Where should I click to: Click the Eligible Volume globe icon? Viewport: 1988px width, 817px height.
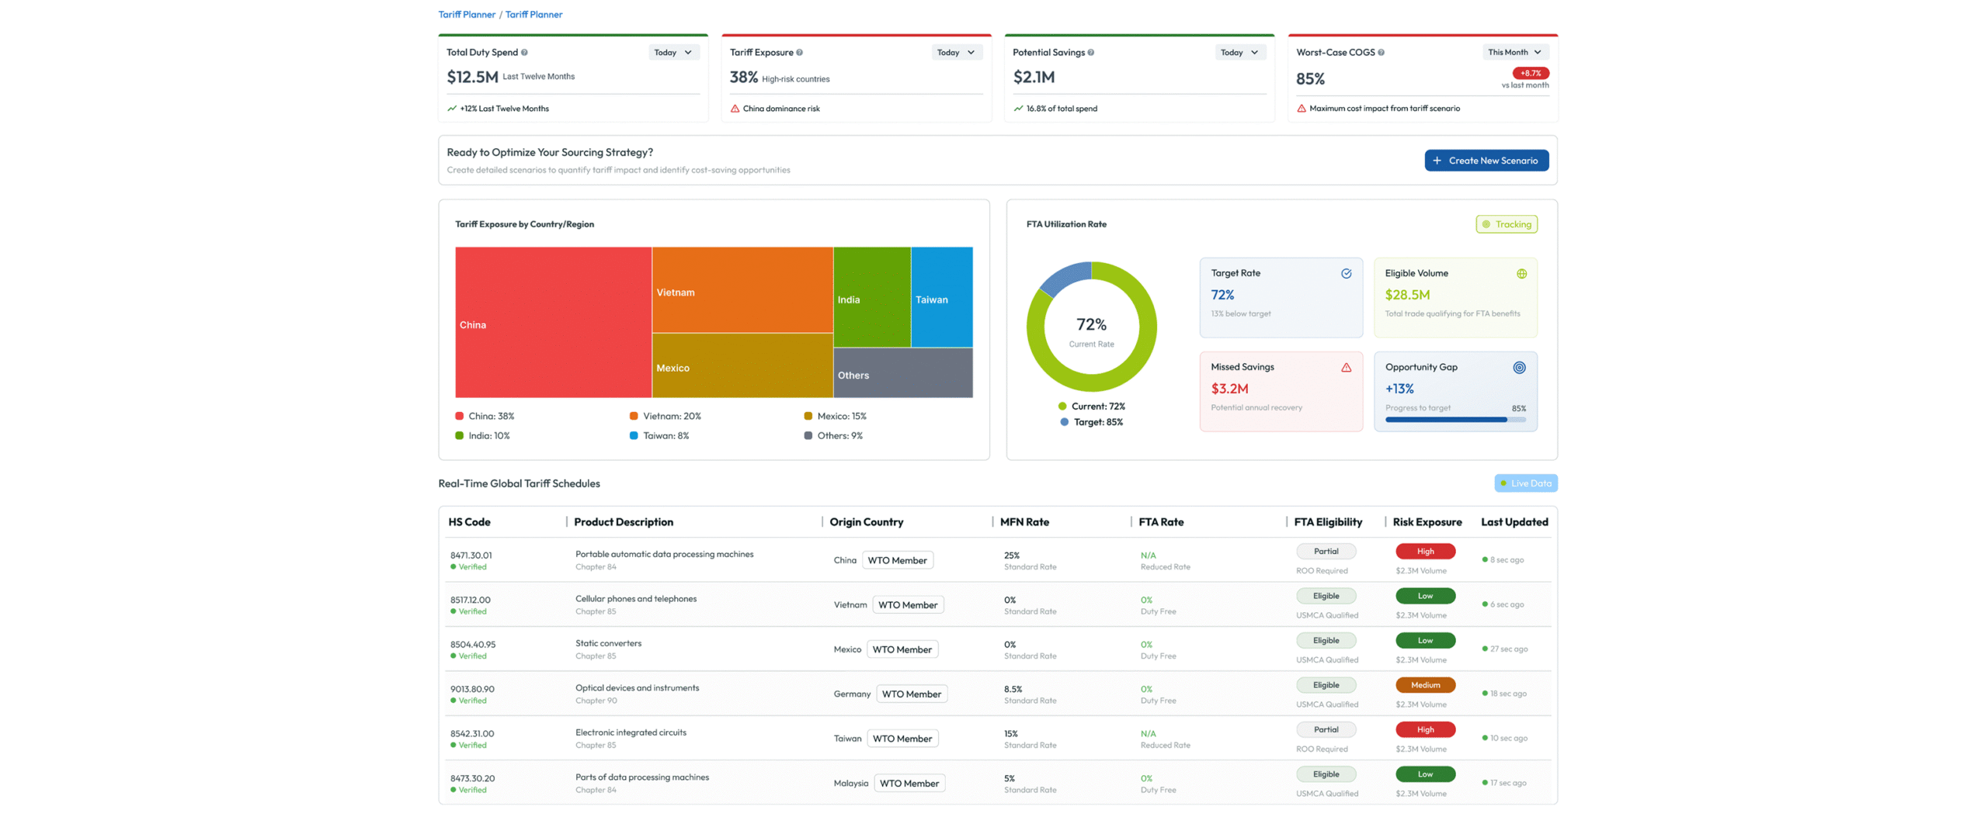pyautogui.click(x=1521, y=273)
